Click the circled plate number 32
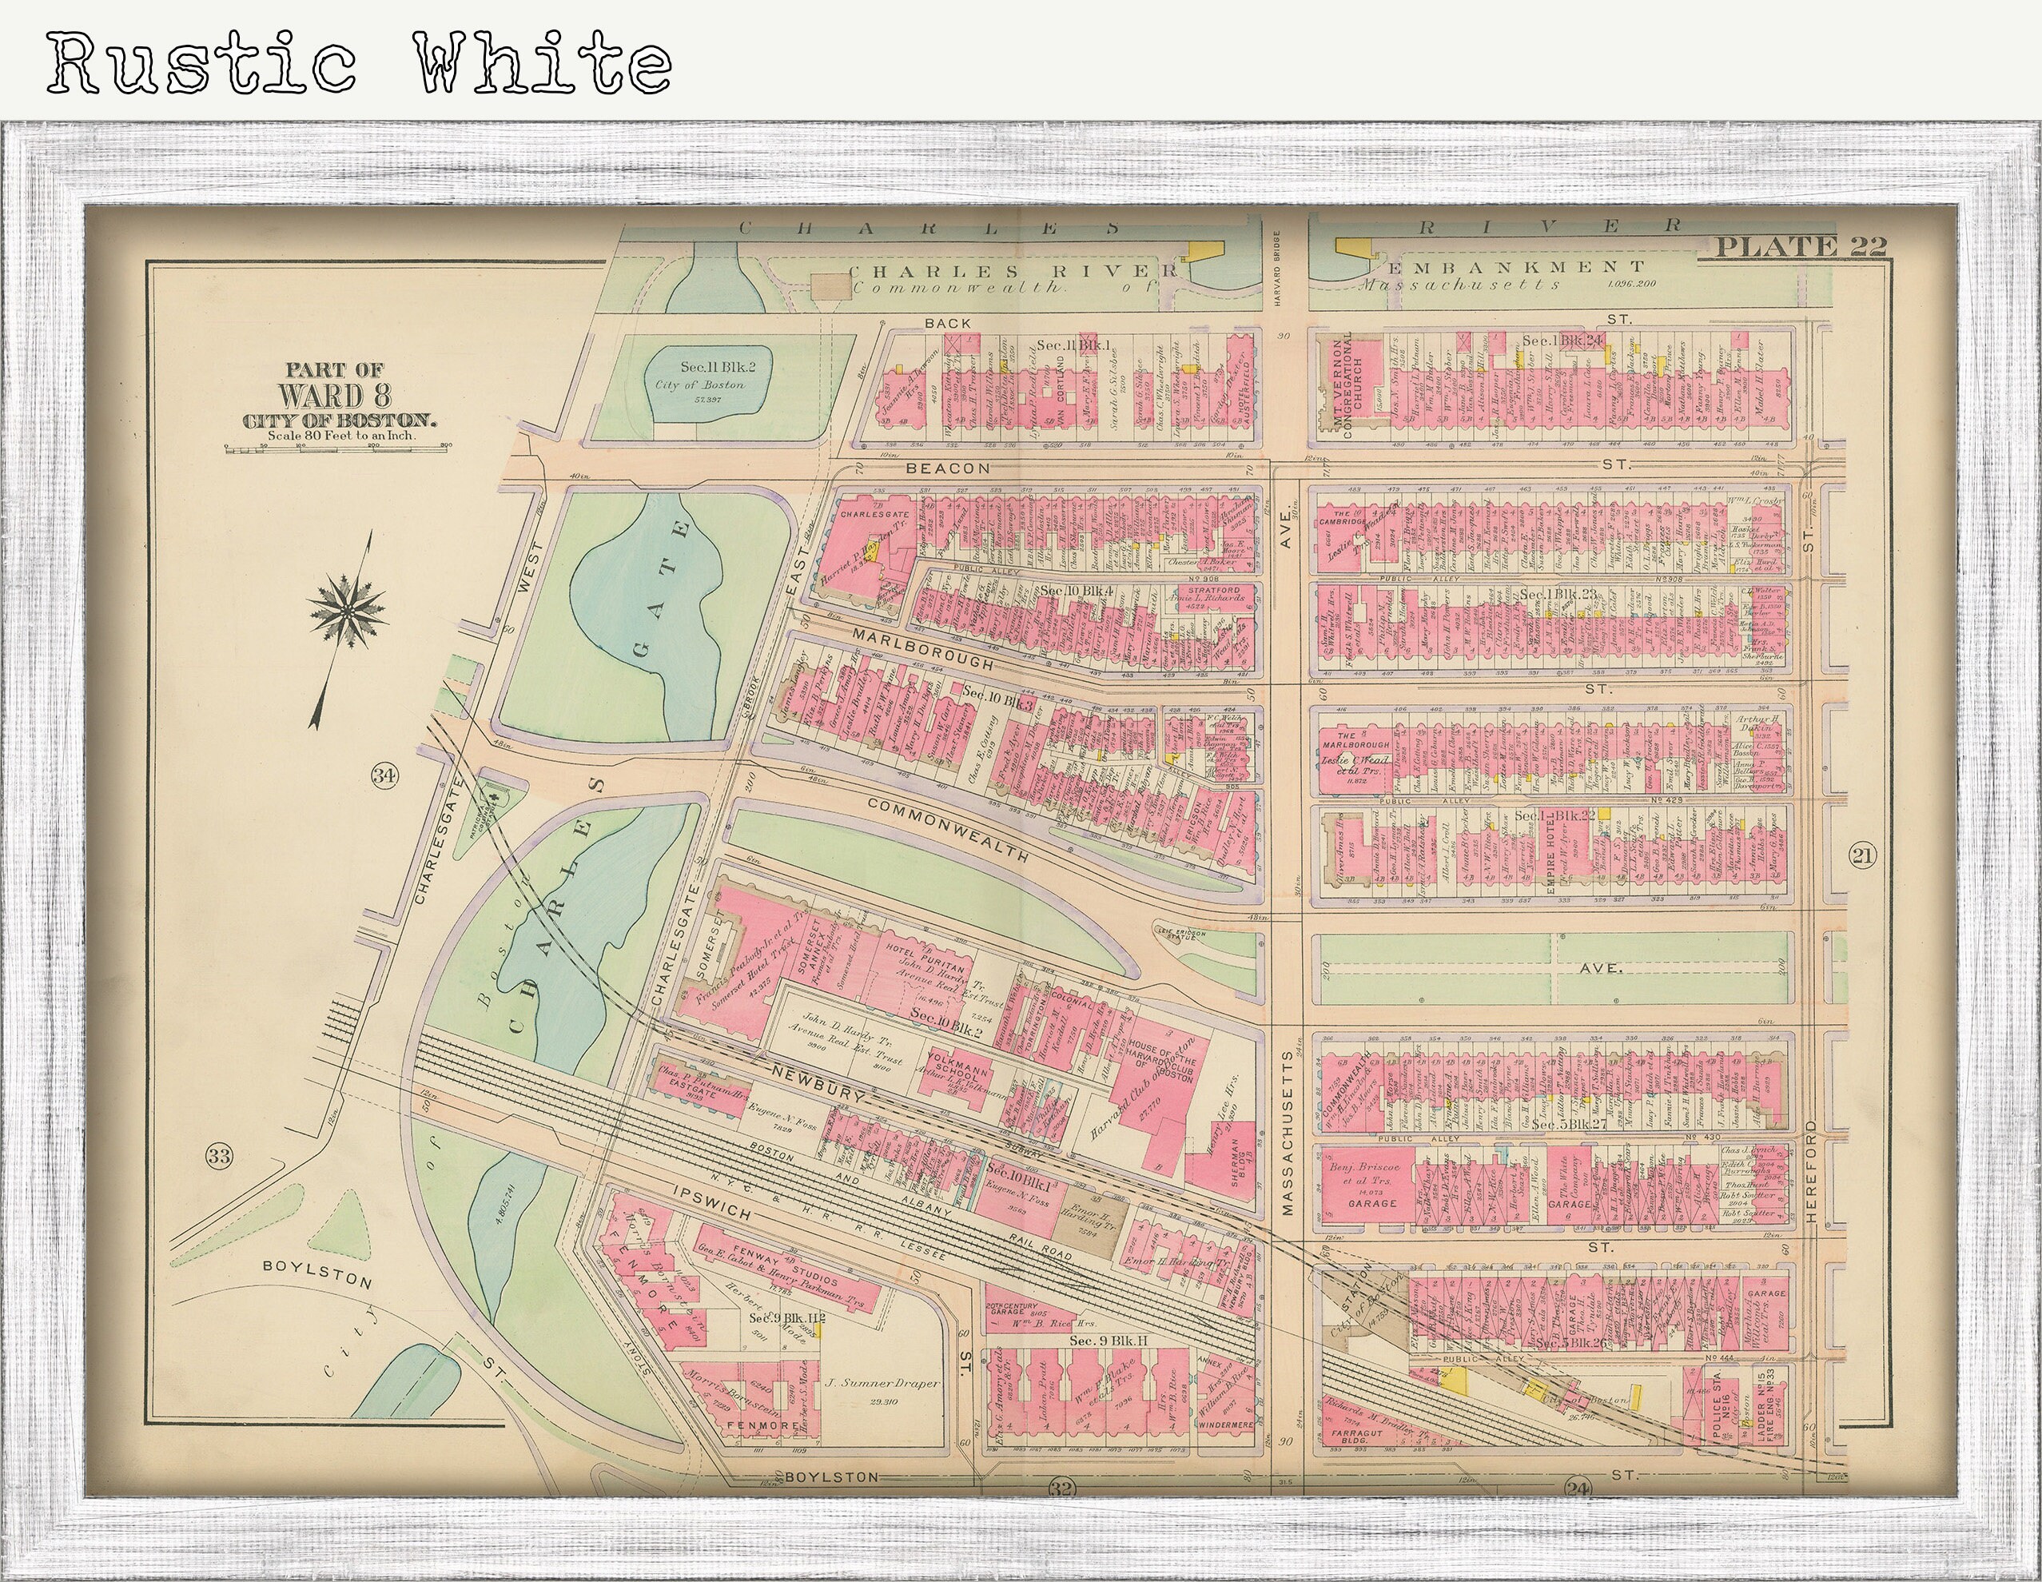The height and width of the screenshot is (1582, 2042). pos(1061,1488)
